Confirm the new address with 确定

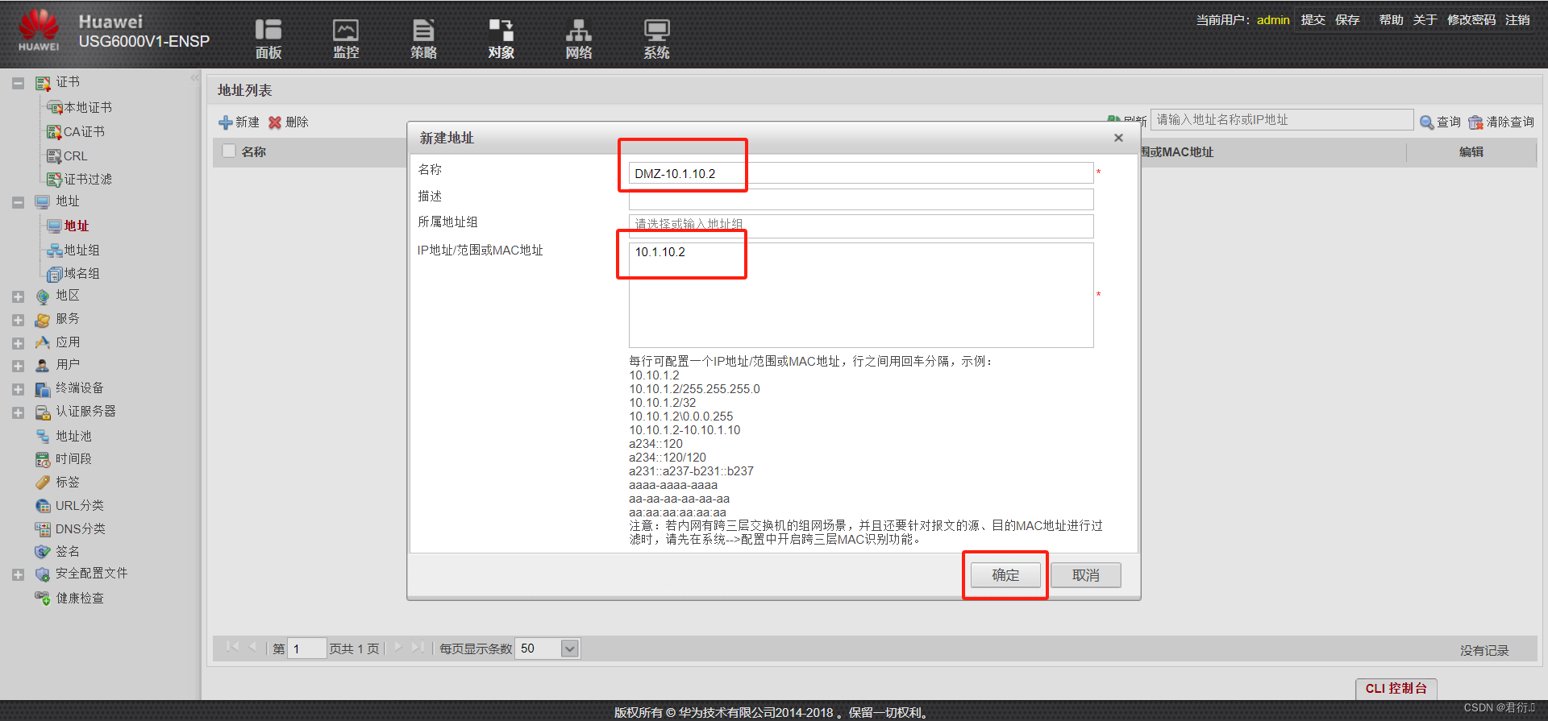click(x=1005, y=575)
